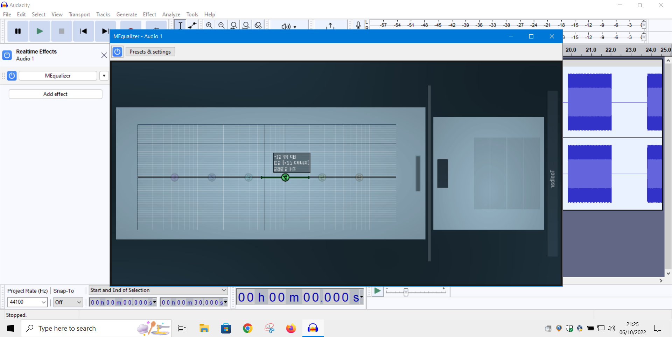This screenshot has width=672, height=337.
Task: Click the Zoom Out magnifier icon
Action: 221,25
